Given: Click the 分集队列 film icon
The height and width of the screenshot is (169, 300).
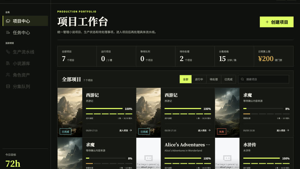Looking at the screenshot, I should click(8, 86).
